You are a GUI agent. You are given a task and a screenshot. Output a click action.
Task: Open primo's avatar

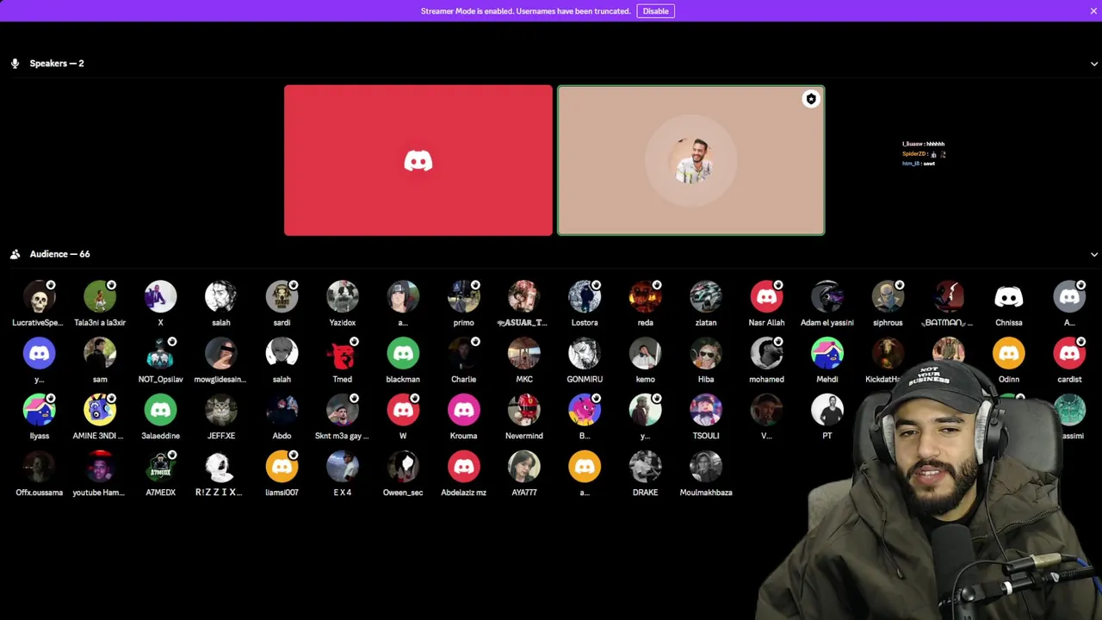point(463,297)
